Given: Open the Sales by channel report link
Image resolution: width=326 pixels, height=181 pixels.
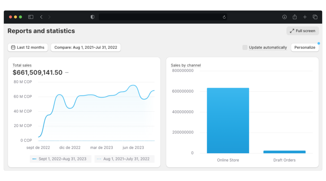Looking at the screenshot, I should pyautogui.click(x=186, y=65).
